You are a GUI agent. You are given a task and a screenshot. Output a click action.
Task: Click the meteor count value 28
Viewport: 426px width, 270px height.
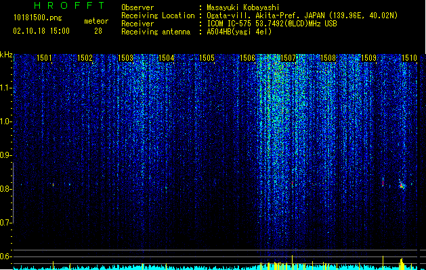click(x=98, y=31)
